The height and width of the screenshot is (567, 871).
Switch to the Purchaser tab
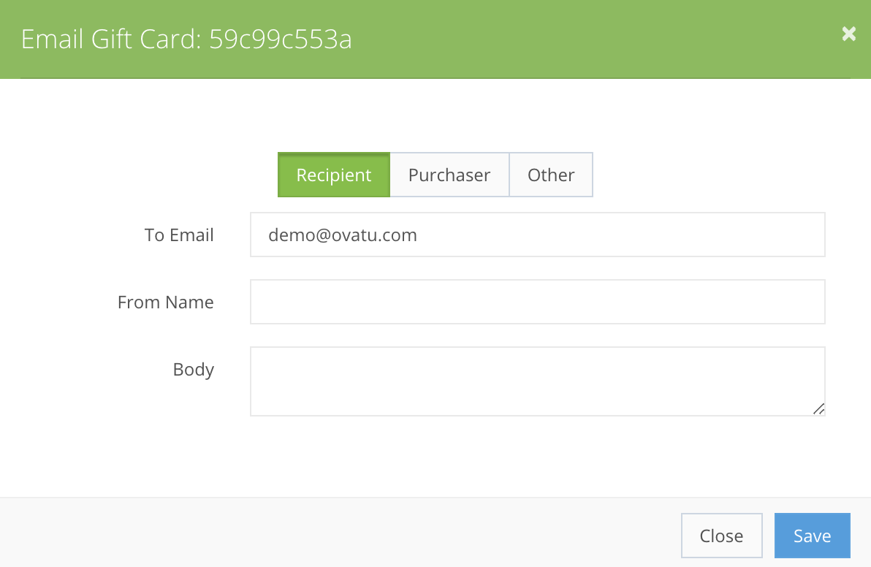click(449, 175)
